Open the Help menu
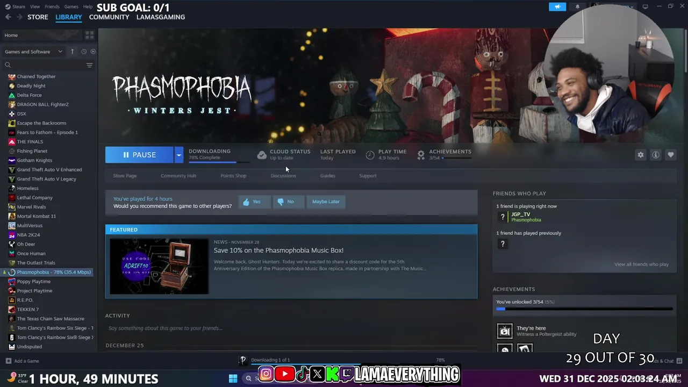Screen dimensions: 688x387 click(x=88, y=6)
